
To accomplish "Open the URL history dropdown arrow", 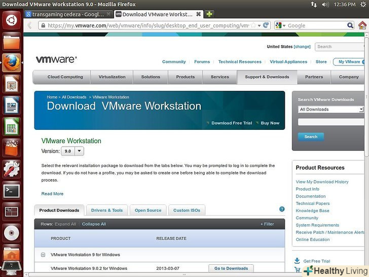I will click(259, 25).
